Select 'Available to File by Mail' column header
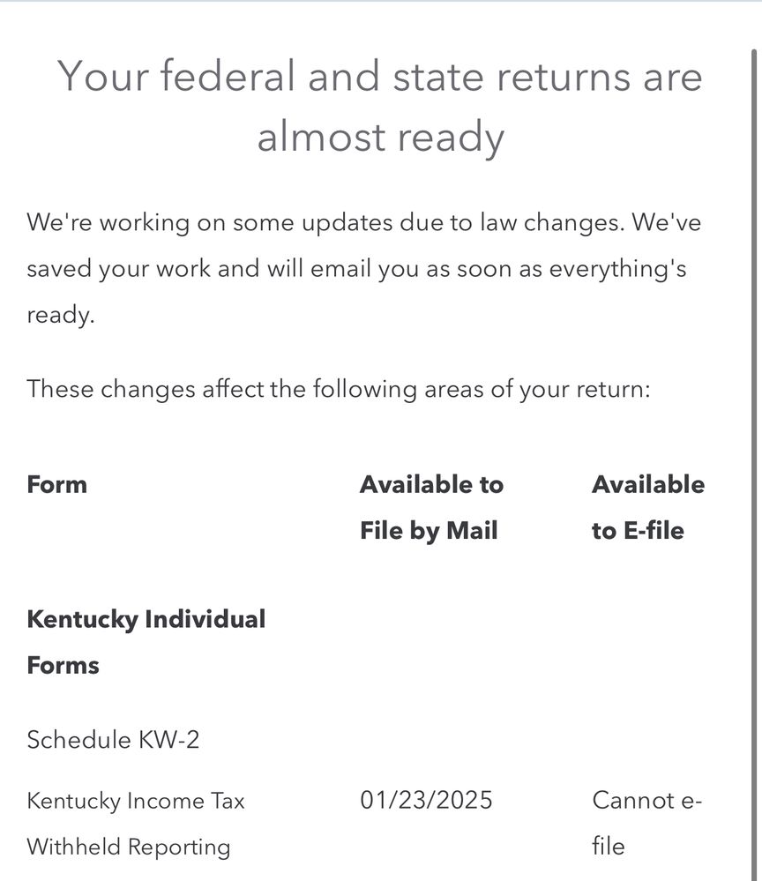 click(431, 507)
